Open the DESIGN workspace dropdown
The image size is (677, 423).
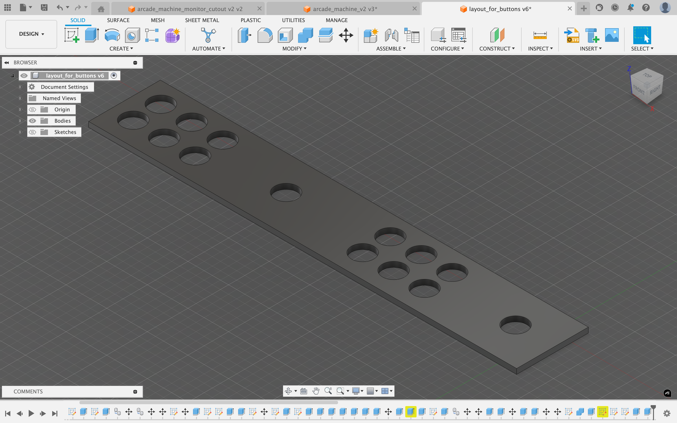pos(31,34)
